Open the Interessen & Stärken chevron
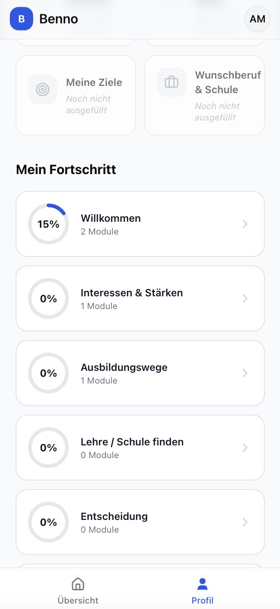 pos(245,299)
